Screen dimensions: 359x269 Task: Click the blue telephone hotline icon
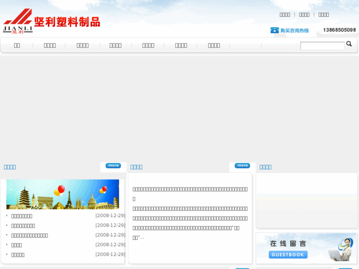(x=275, y=30)
